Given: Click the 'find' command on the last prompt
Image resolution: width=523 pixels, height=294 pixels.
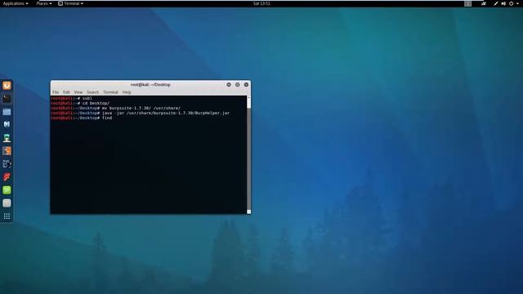Looking at the screenshot, I should (x=107, y=118).
